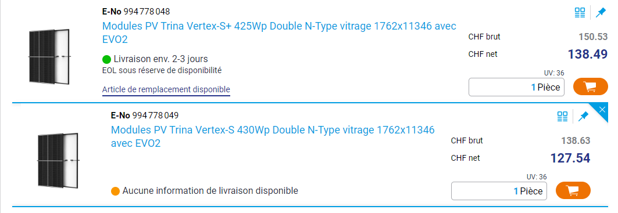Open Article de remplacement disponible link
This screenshot has height=213, width=618.
[x=166, y=90]
